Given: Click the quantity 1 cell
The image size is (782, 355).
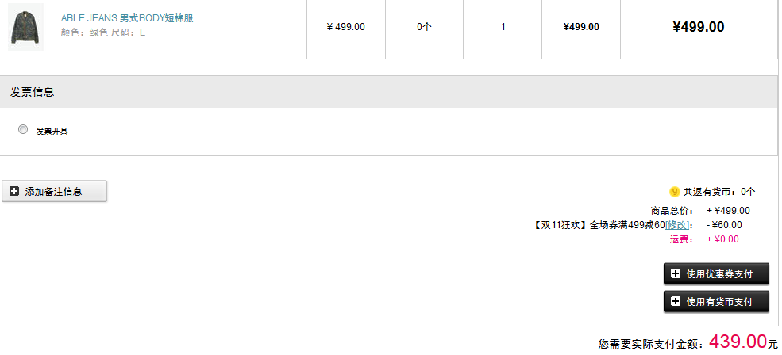Looking at the screenshot, I should pos(503,27).
